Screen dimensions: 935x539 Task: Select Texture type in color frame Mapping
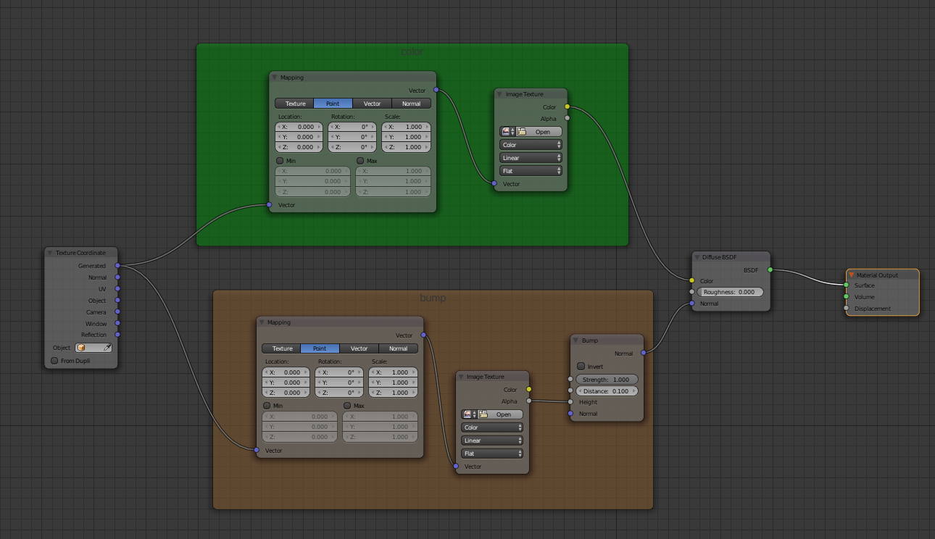point(294,104)
